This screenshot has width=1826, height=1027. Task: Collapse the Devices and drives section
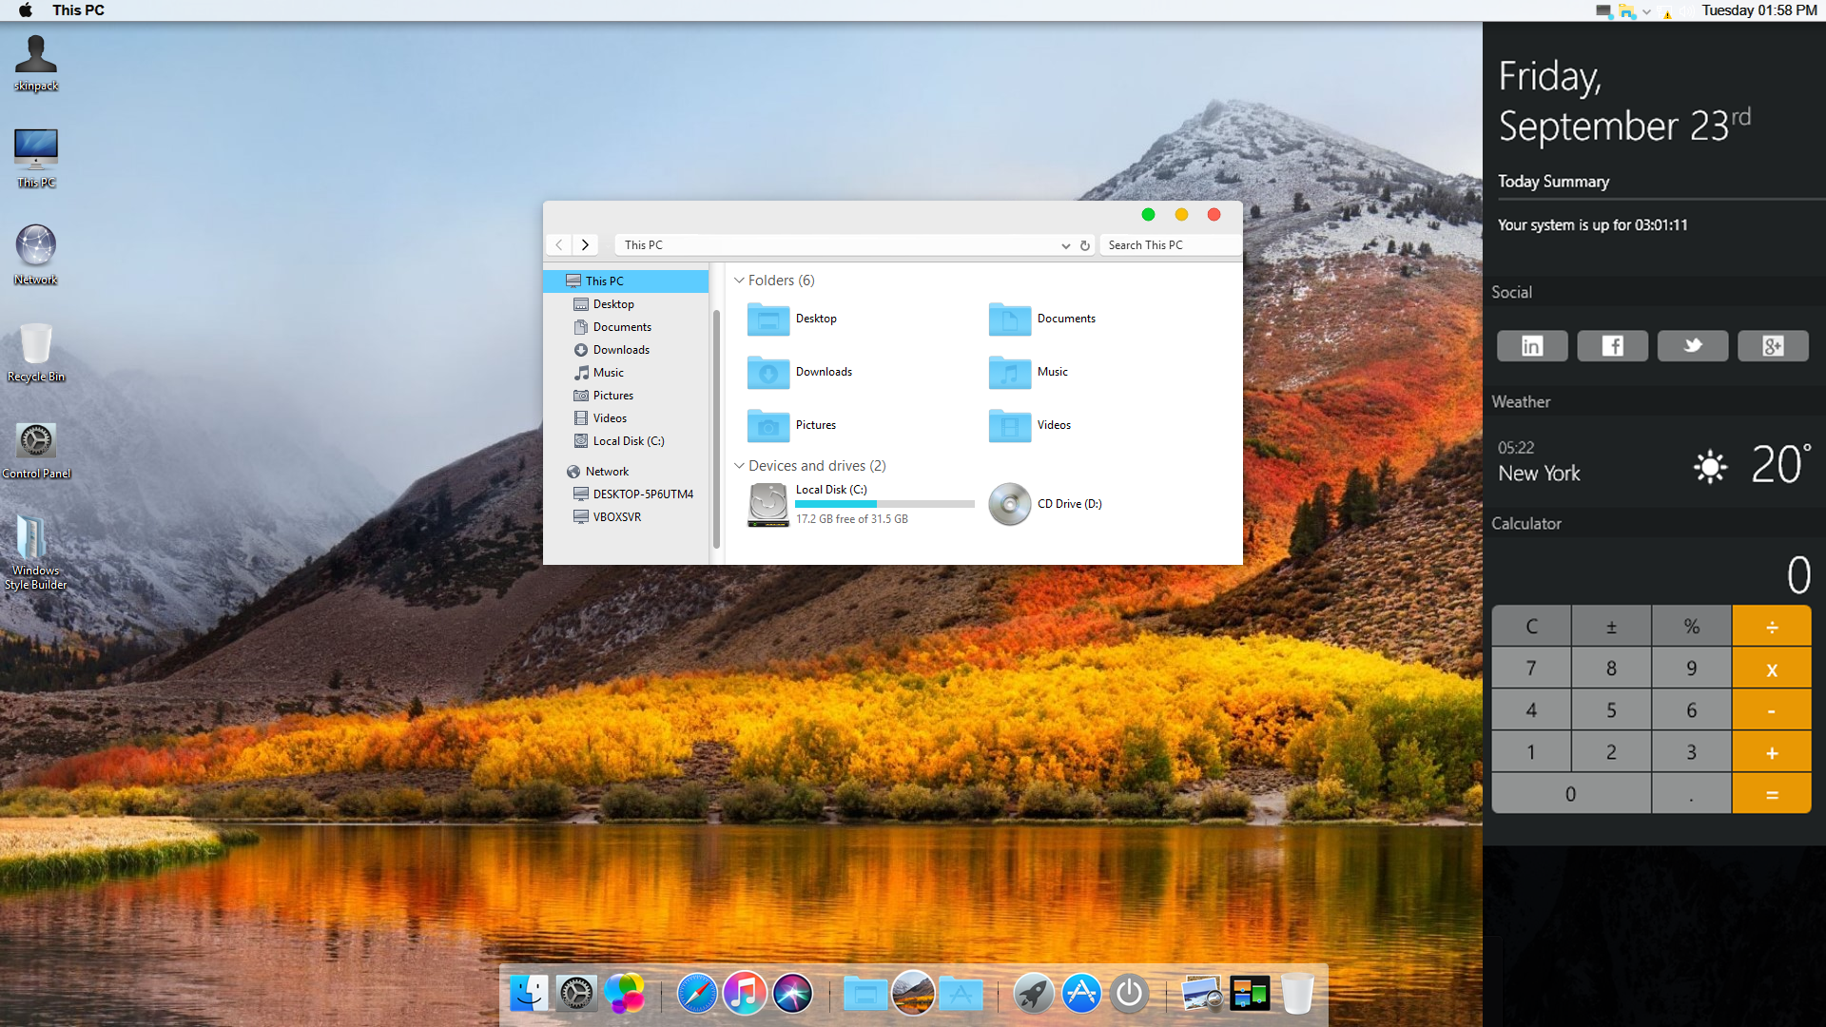click(x=739, y=465)
